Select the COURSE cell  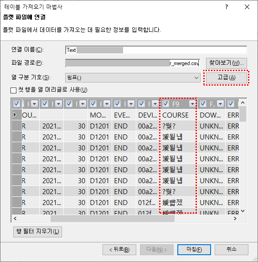click(178, 115)
